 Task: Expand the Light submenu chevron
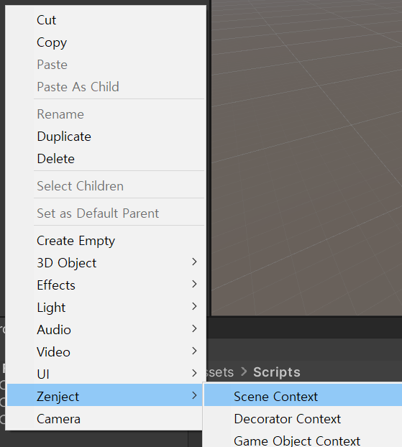tap(194, 306)
